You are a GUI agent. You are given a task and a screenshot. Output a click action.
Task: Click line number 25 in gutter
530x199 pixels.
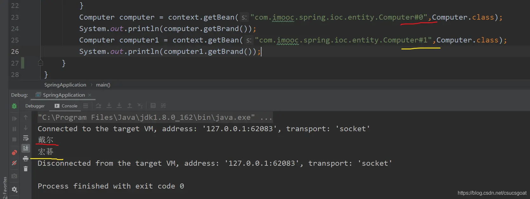pyautogui.click(x=15, y=40)
